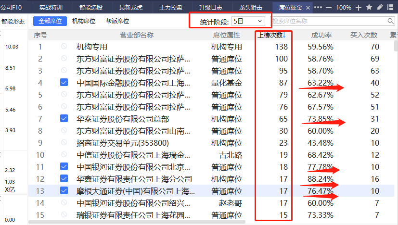Sort by the 席位属性 column header

coord(226,35)
